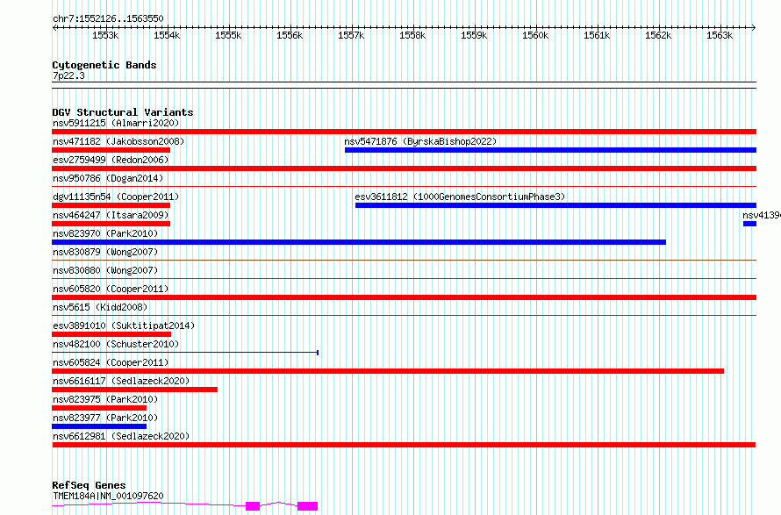781x515 pixels.
Task: Open esv3611812 (1000GenomesConsortiumPhase3) label
Action: tap(460, 197)
